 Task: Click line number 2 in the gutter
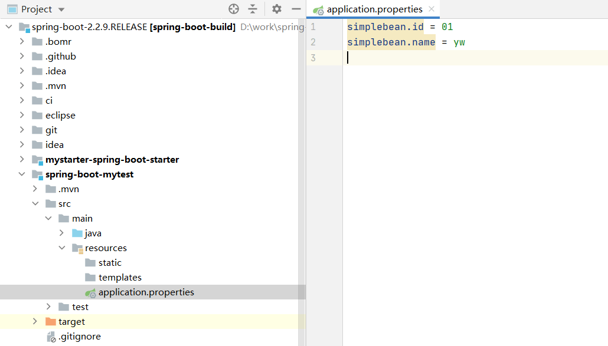pyautogui.click(x=313, y=42)
